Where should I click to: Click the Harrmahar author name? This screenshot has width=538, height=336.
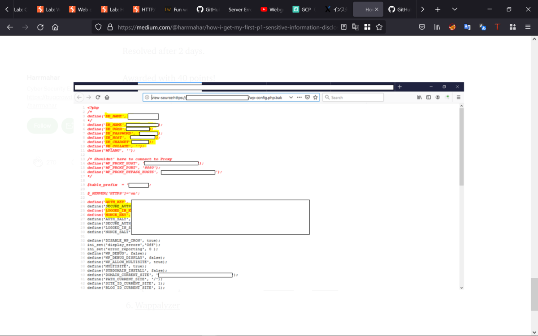[43, 78]
